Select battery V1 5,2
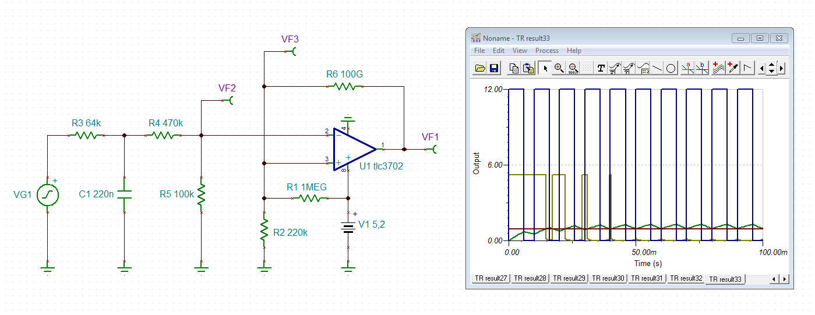815x315 pixels. pos(348,228)
